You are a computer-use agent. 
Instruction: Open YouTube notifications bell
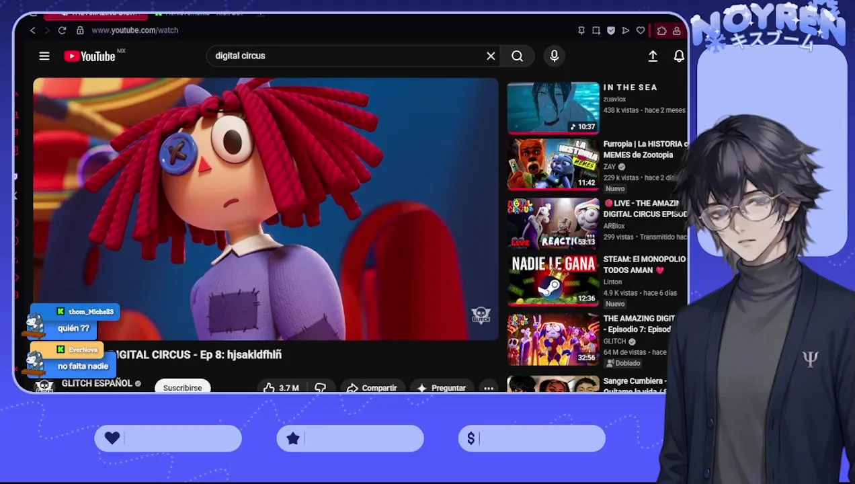click(x=679, y=56)
